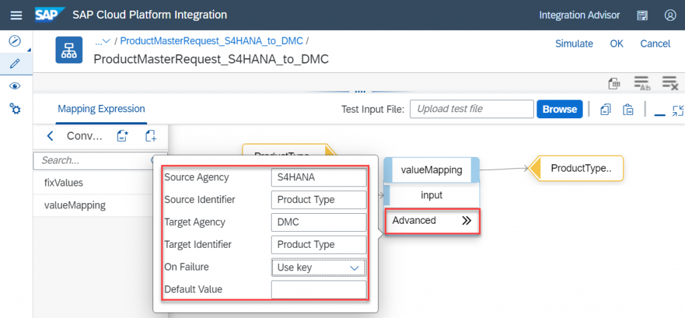Paste the mapping expression
Viewport: 685px width, 318px height.
click(x=627, y=110)
